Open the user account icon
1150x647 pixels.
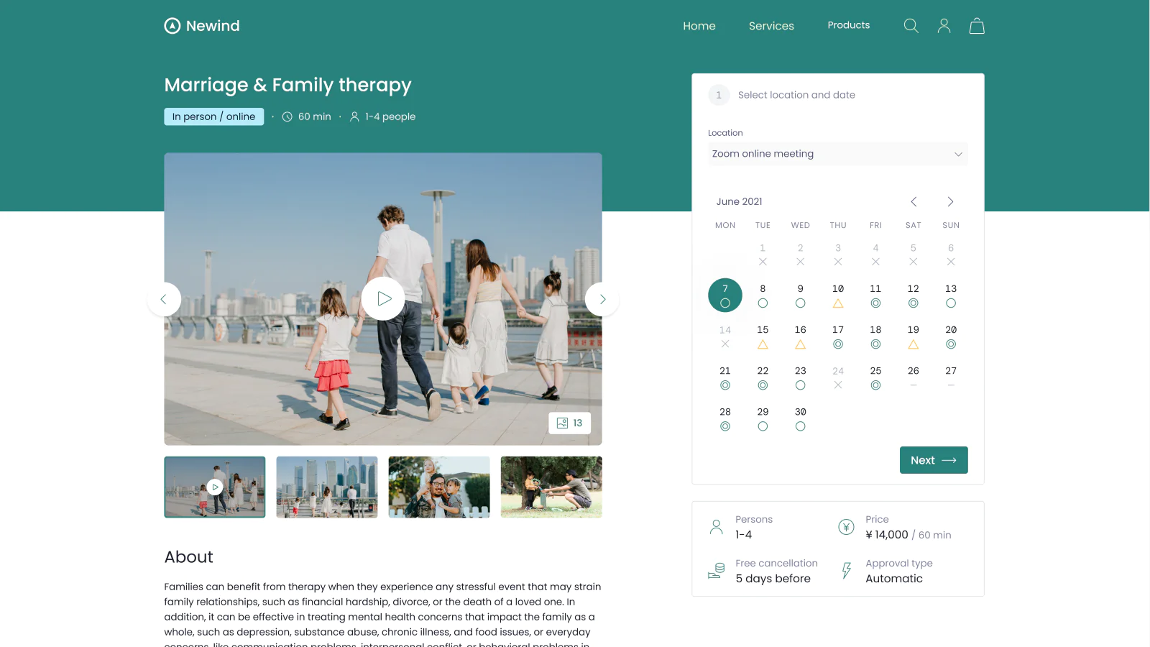click(x=944, y=26)
